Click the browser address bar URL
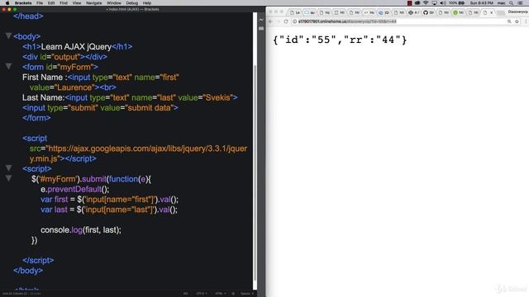Image resolution: width=529 pixels, height=297 pixels. [x=347, y=21]
